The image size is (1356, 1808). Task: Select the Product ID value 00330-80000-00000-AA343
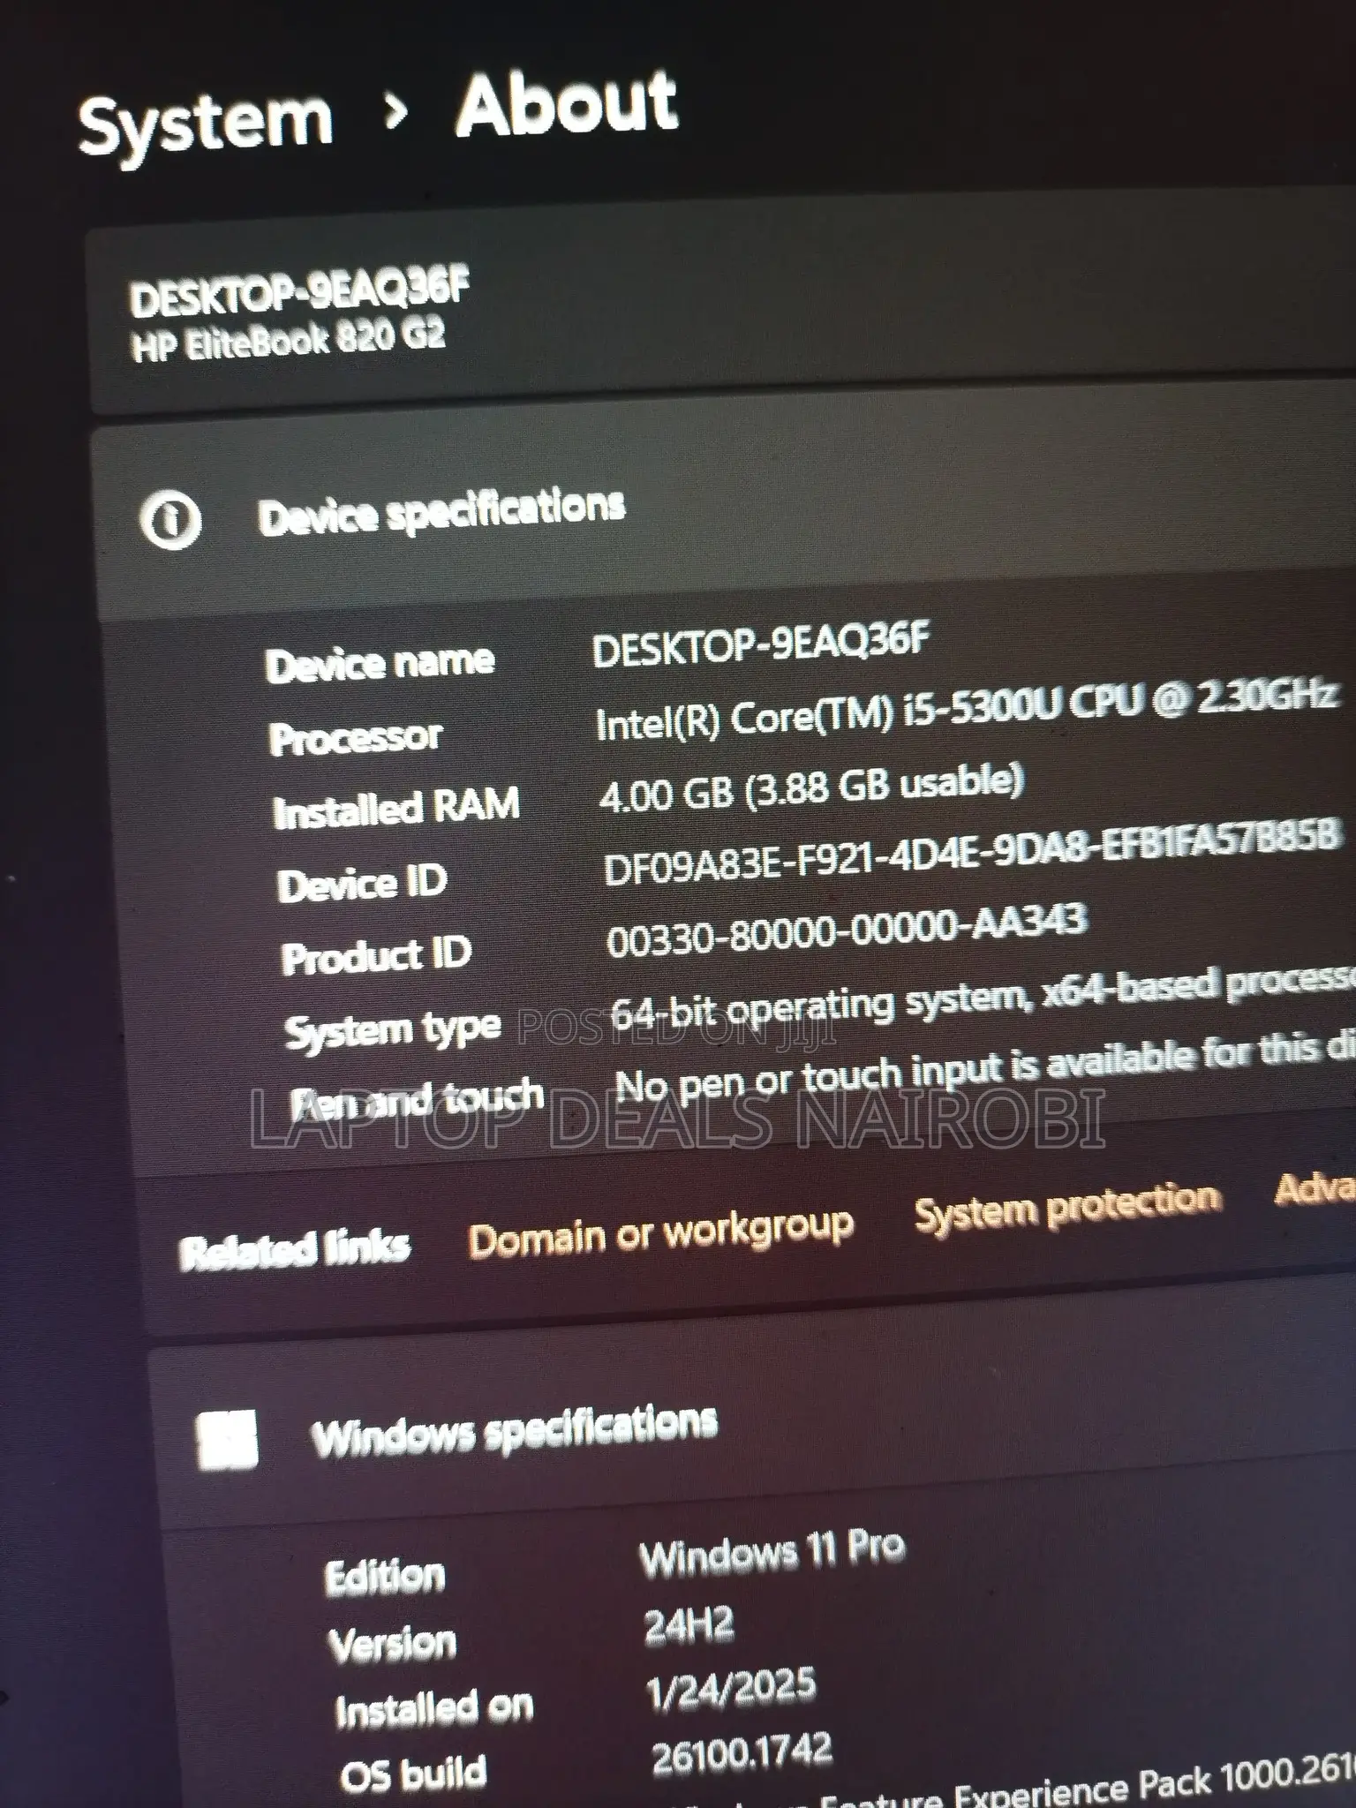point(847,930)
